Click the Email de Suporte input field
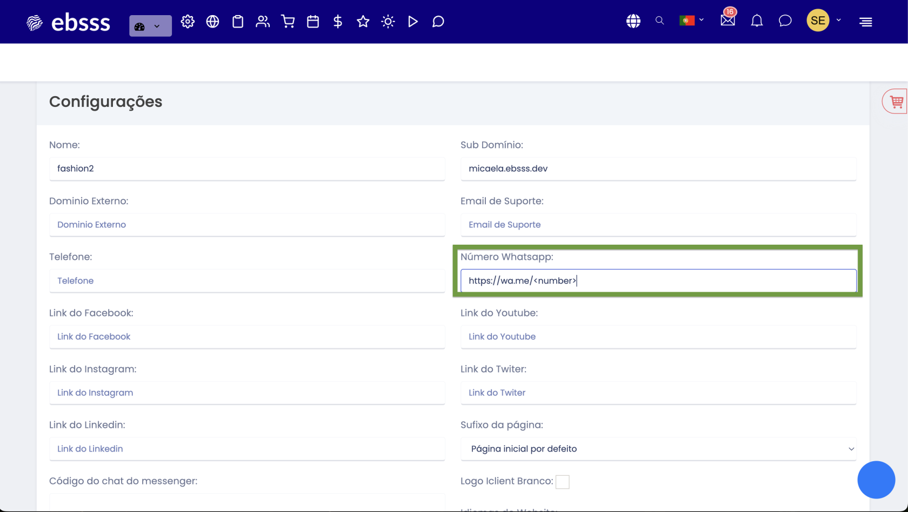 (x=658, y=225)
